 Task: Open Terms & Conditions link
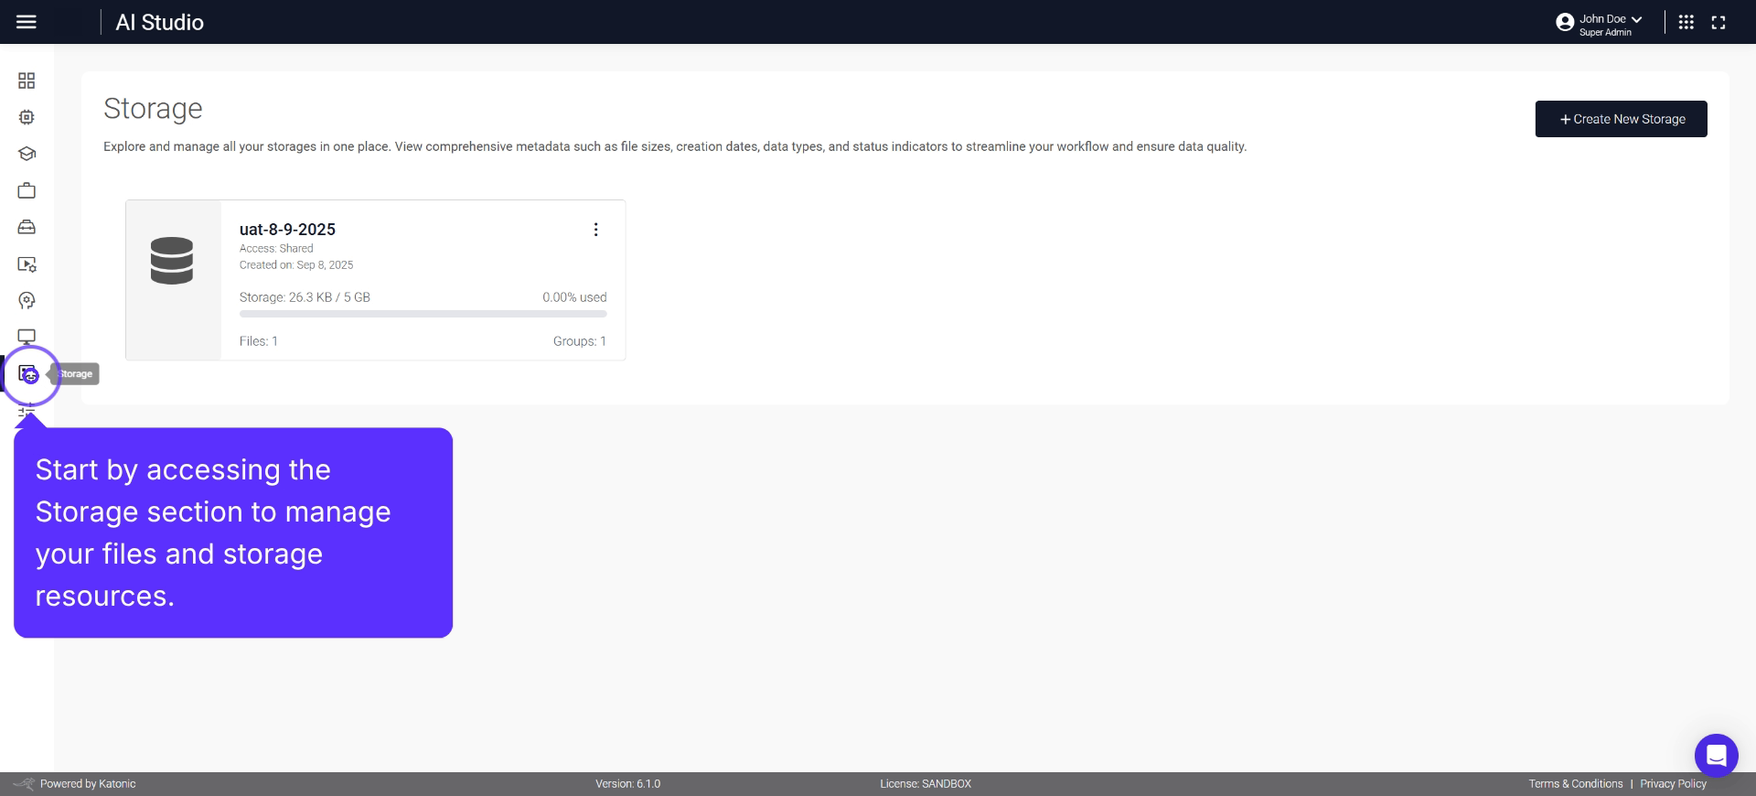(1576, 784)
